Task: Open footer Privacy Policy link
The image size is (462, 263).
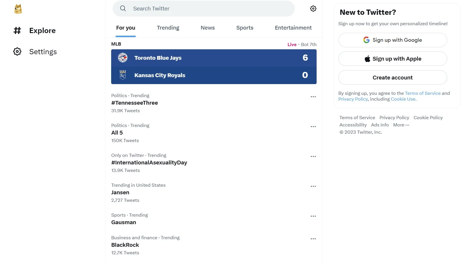Action: [394, 118]
